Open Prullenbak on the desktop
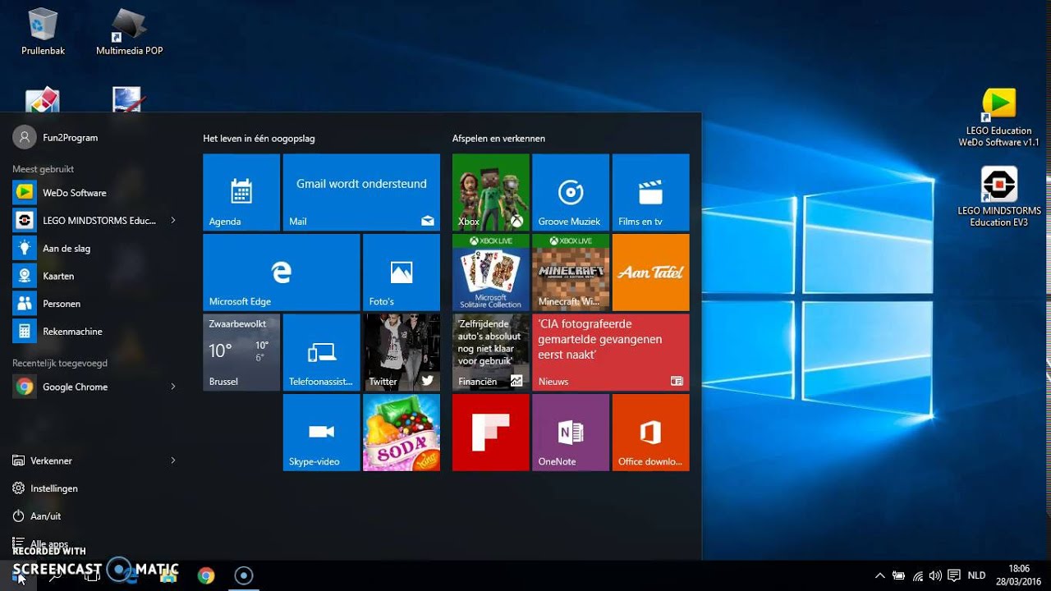 click(x=43, y=31)
